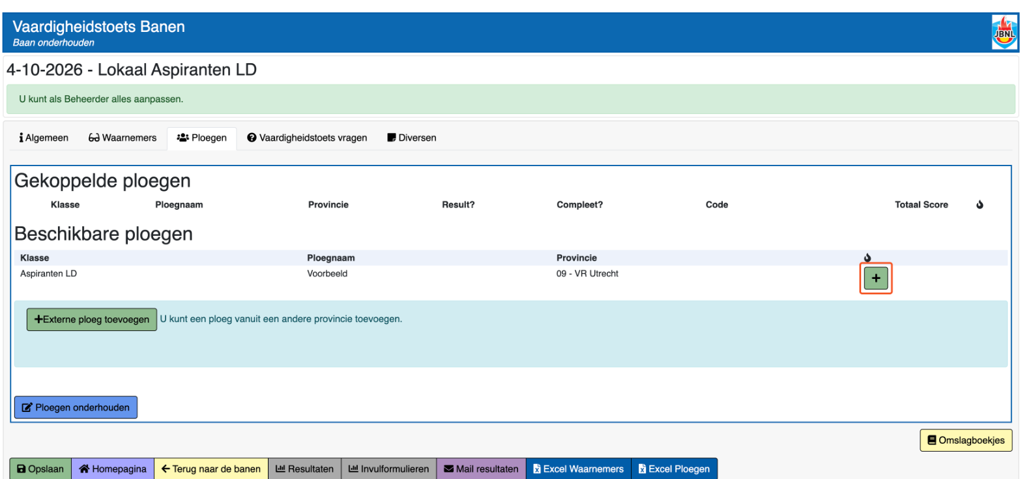
Task: Click Externe ploeg toevoegen button
Action: click(92, 319)
